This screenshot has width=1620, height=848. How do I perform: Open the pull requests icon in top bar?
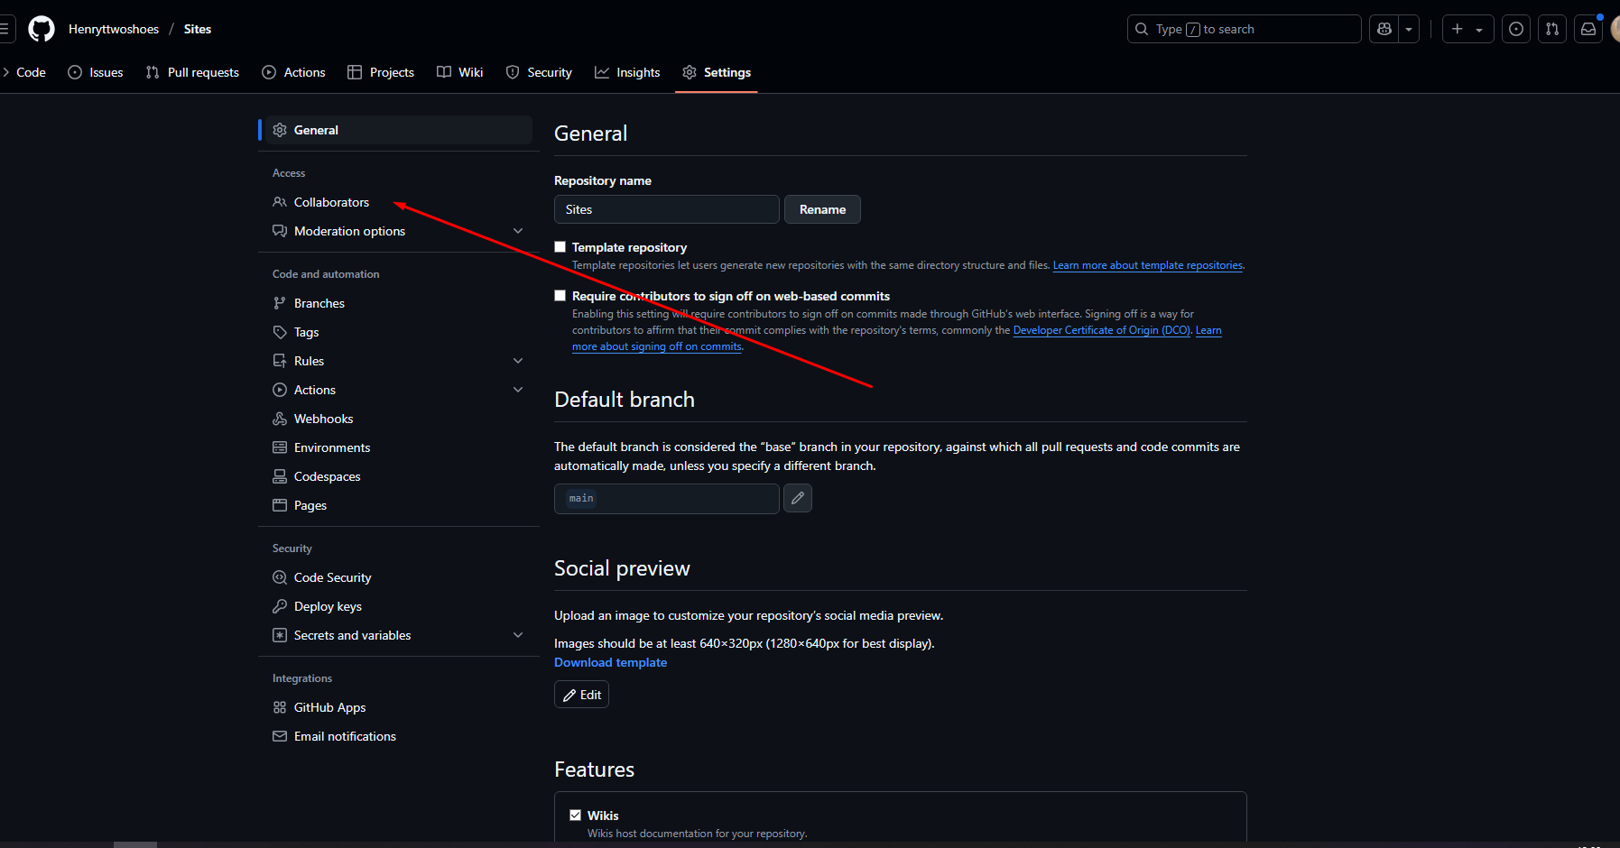tap(1552, 29)
